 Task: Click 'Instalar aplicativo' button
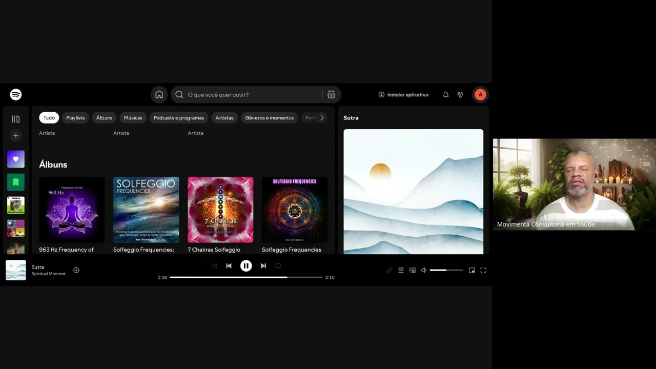click(403, 95)
